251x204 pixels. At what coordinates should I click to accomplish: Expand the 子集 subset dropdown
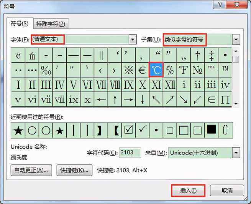coord(236,39)
